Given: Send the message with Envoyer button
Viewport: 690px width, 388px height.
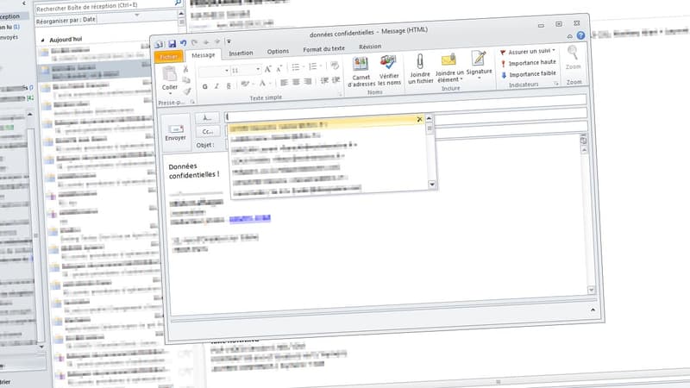Looking at the screenshot, I should pos(175,133).
